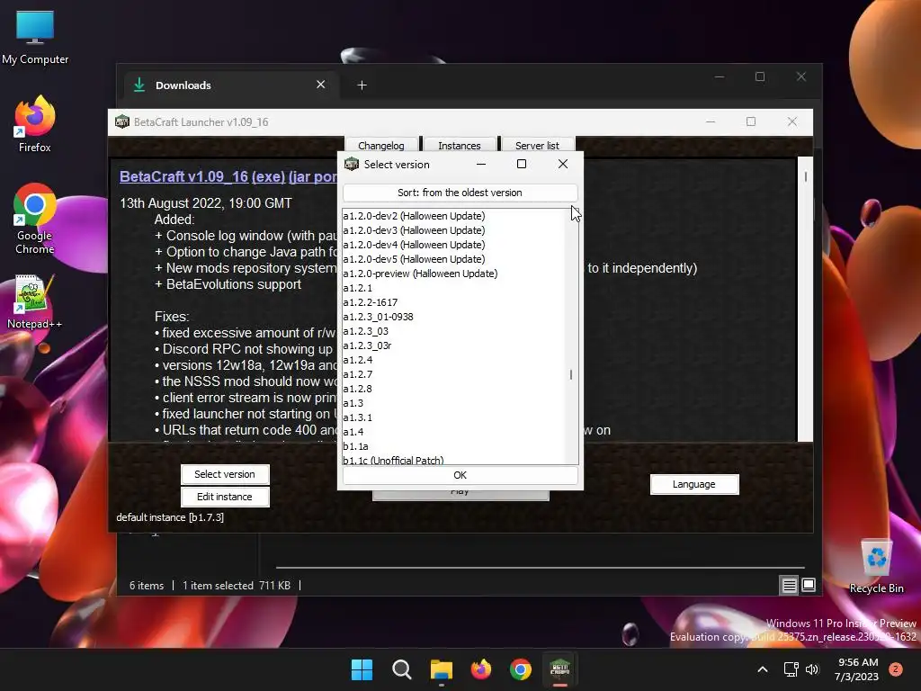Select version a1.2.4
Viewport: 921px width, 691px height.
tap(454, 360)
